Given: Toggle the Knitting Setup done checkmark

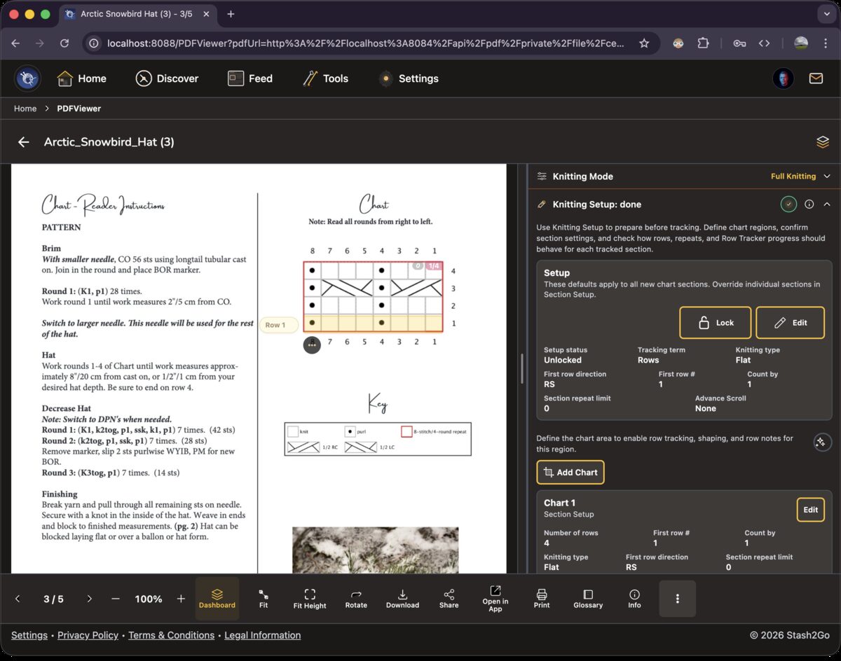Looking at the screenshot, I should click(788, 204).
